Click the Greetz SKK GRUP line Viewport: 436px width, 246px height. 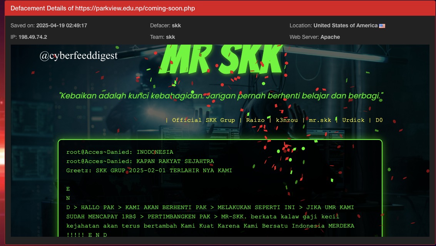[149, 170]
